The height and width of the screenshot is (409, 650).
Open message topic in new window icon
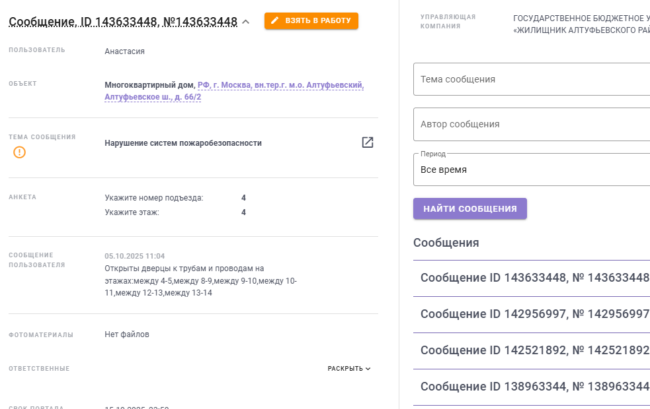pos(368,142)
